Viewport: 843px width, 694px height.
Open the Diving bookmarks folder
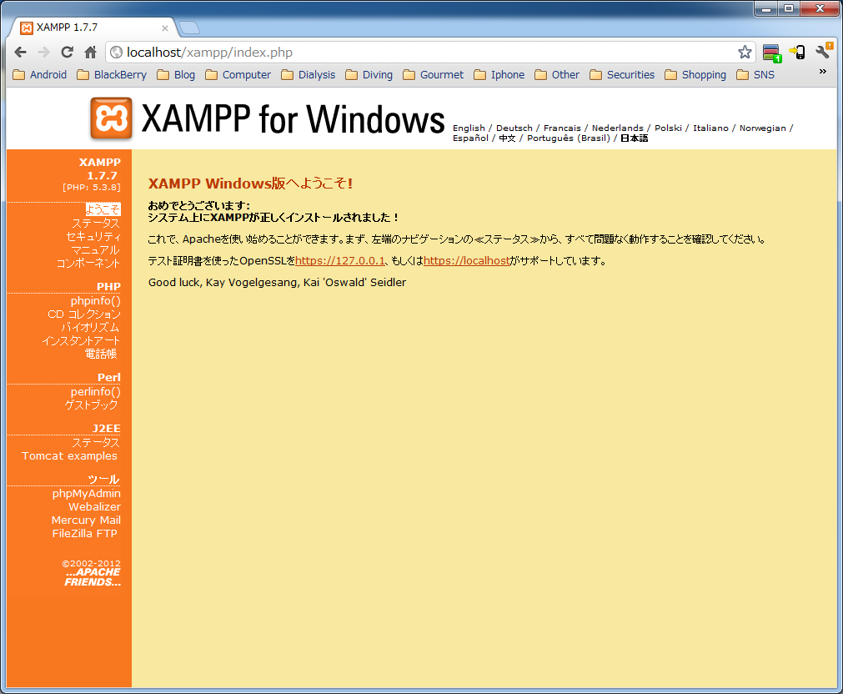pyautogui.click(x=369, y=75)
